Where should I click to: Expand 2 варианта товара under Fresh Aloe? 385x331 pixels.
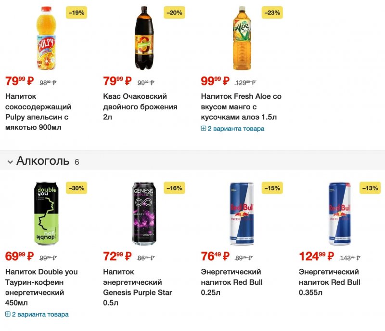click(x=233, y=129)
